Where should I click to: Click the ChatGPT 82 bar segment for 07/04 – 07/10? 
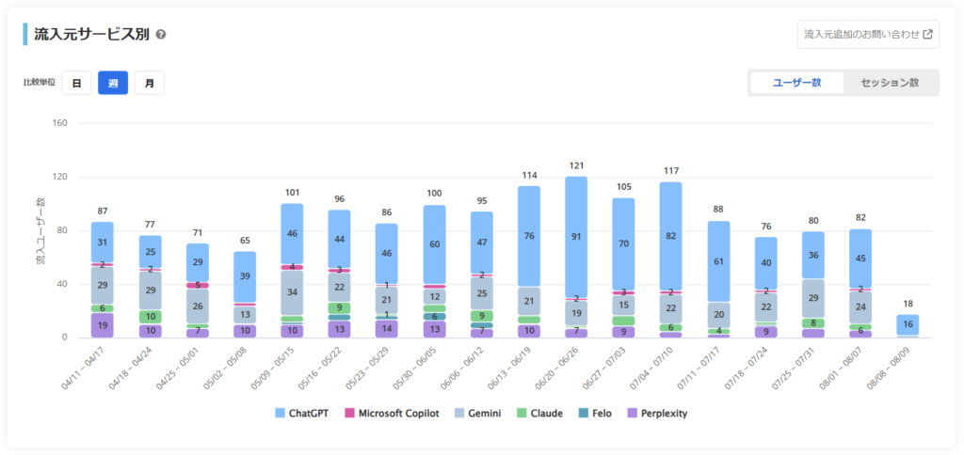(670, 236)
